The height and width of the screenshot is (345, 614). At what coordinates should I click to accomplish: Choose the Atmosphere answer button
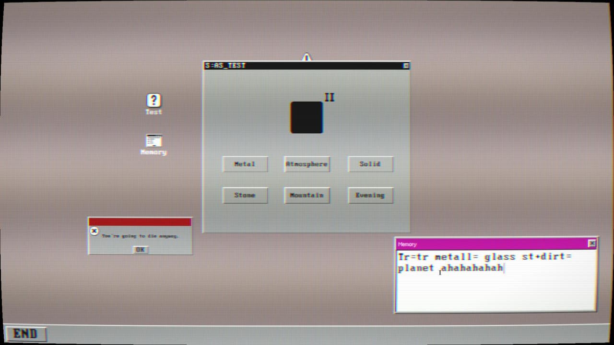tap(307, 164)
